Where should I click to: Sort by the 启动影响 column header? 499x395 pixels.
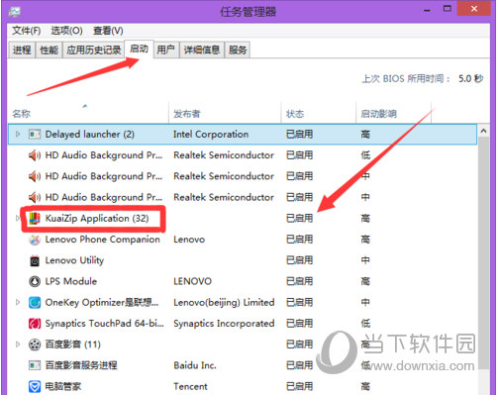click(x=394, y=114)
